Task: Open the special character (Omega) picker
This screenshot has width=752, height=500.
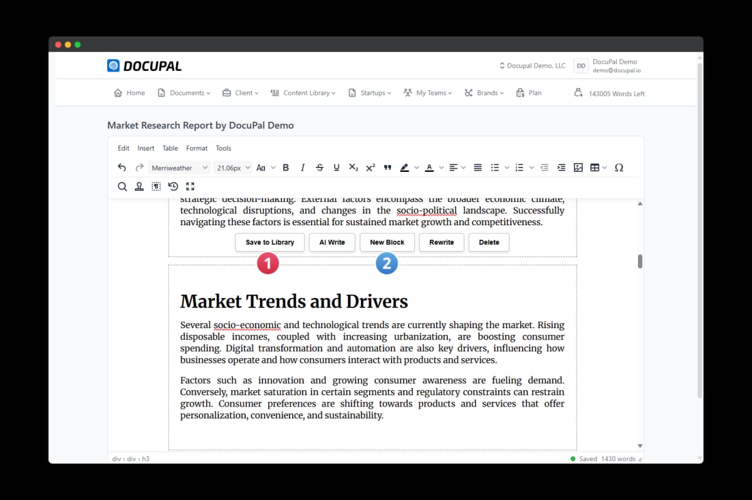Action: click(x=619, y=168)
